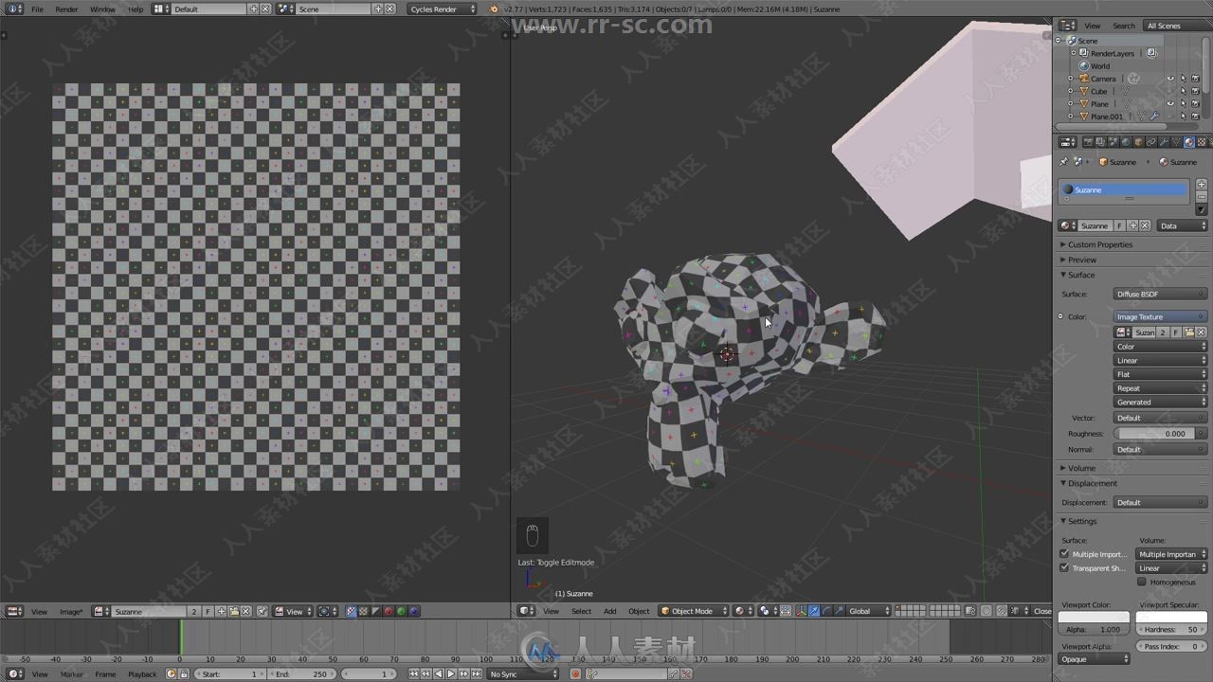Open Viewport Alpha Opaque dropdown
The image size is (1213, 682).
click(1095, 659)
